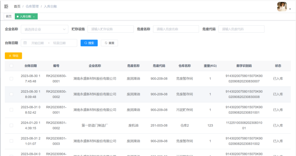Focus the 危废代码 input field
296x156 pixels.
pos(241,29)
